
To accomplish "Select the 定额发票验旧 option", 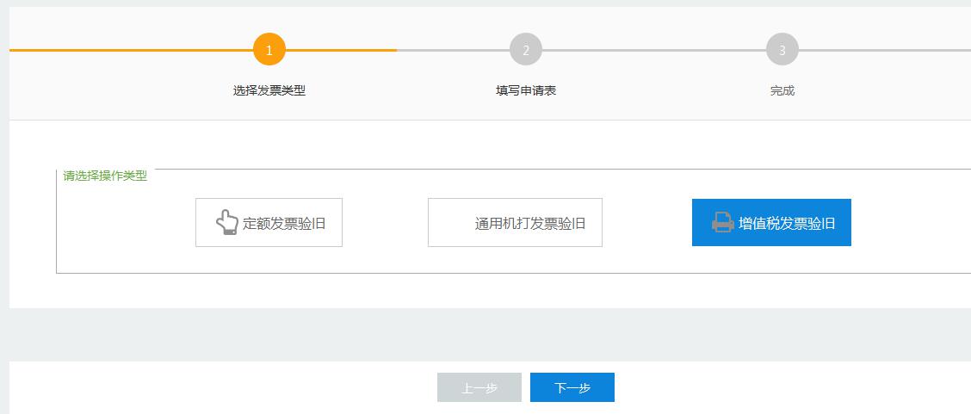I will [269, 223].
